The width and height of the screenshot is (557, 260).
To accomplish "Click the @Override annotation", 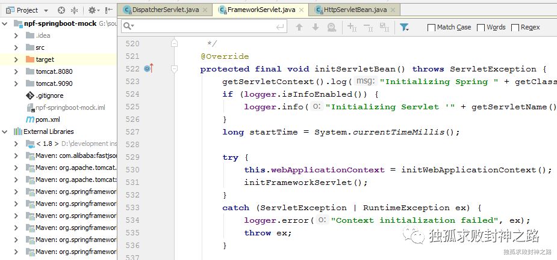I will pyautogui.click(x=225, y=56).
